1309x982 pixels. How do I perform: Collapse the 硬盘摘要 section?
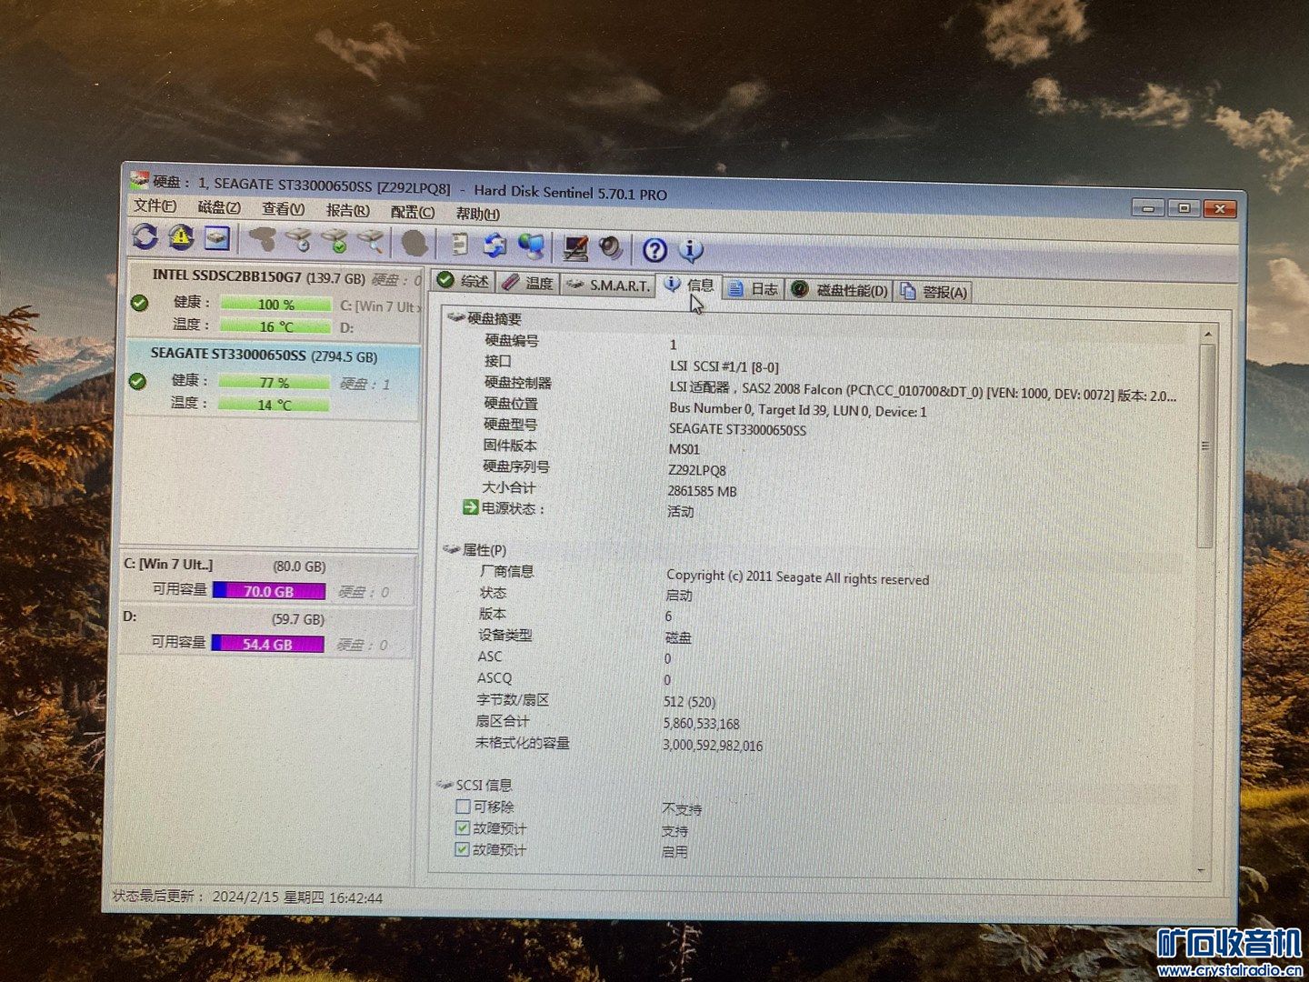[x=455, y=317]
